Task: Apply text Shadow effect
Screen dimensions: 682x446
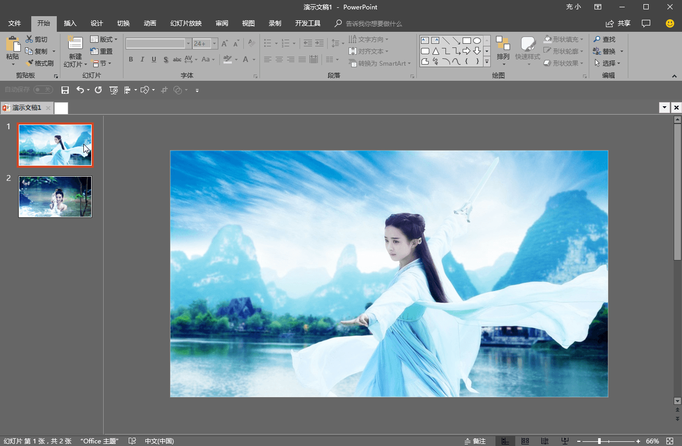Action: point(166,59)
